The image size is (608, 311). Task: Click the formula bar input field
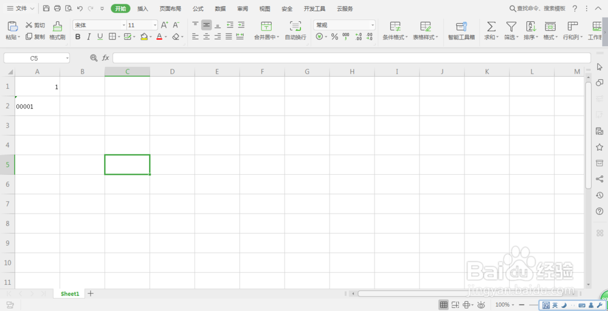(351, 58)
